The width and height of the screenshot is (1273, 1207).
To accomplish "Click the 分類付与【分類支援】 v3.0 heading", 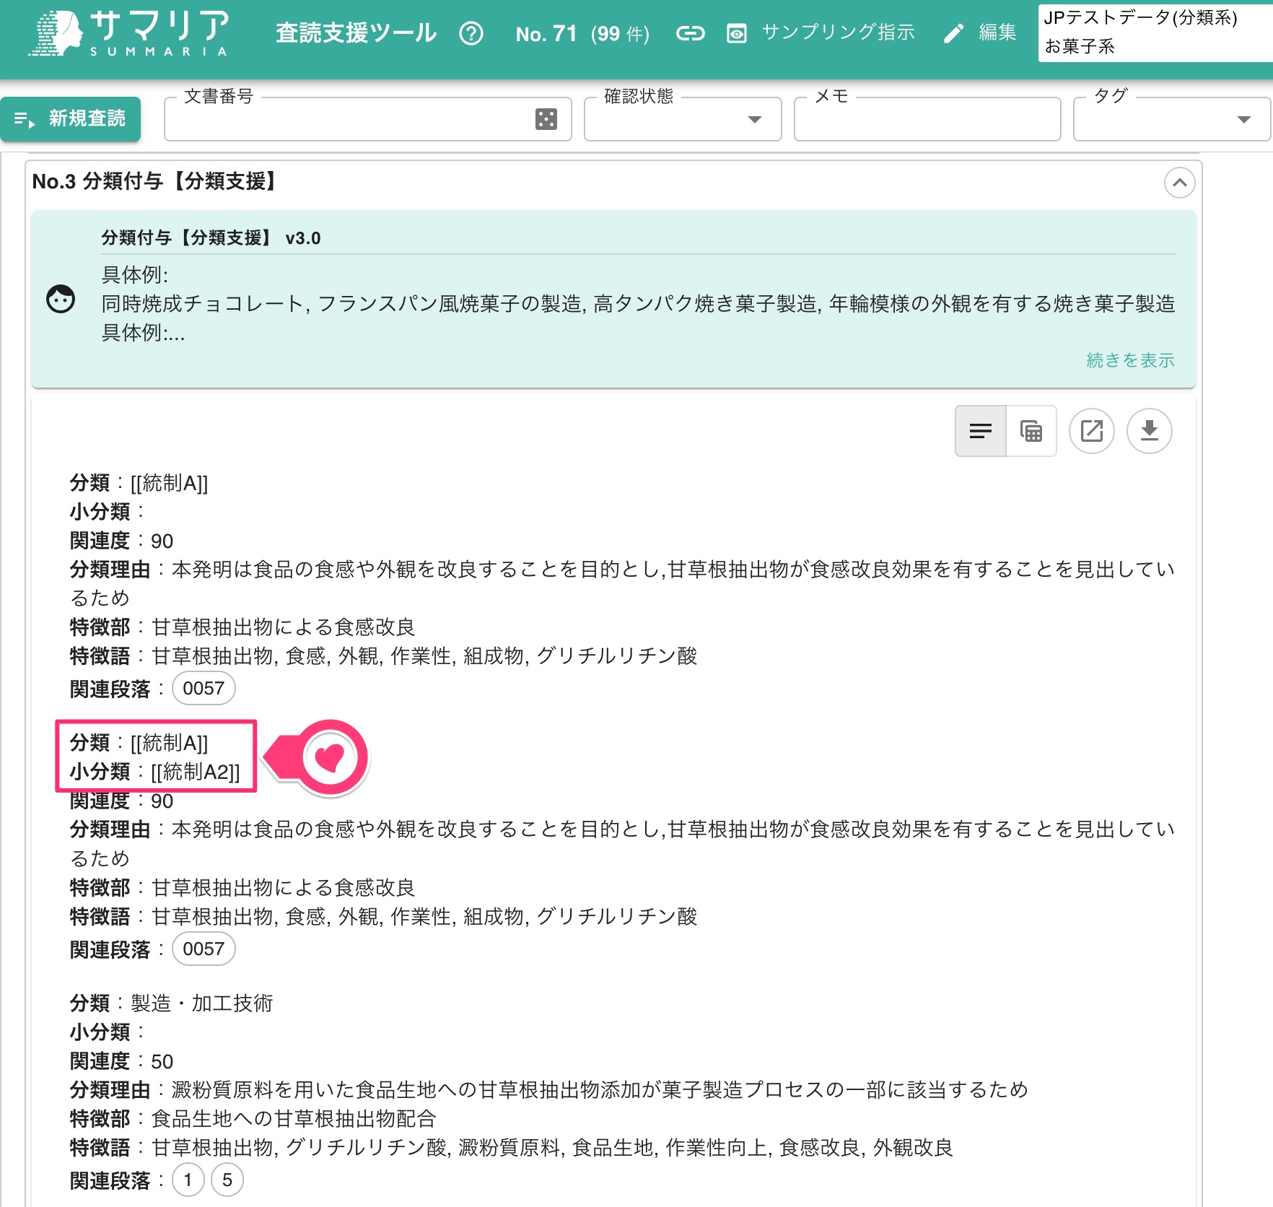I will (211, 238).
